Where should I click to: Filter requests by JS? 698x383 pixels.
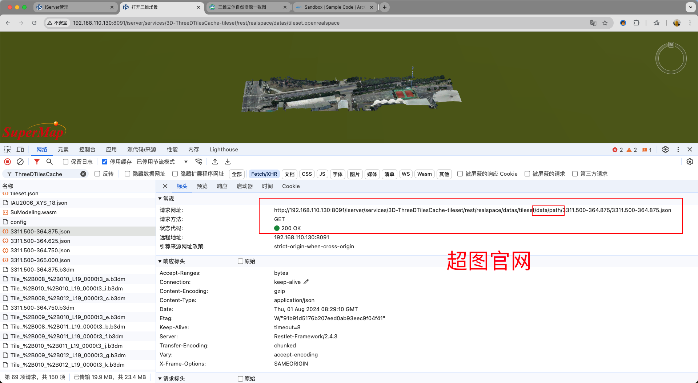pyautogui.click(x=322, y=174)
